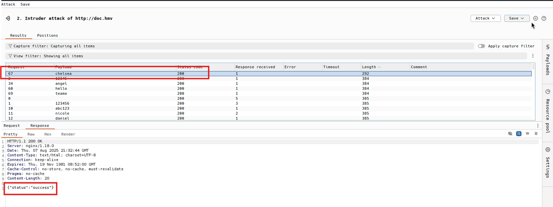Select the result row with payload angel

click(269, 84)
